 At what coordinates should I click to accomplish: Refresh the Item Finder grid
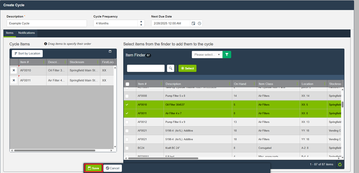[340, 164]
